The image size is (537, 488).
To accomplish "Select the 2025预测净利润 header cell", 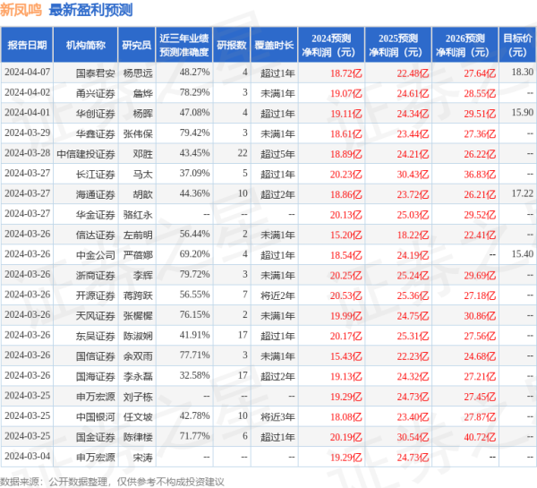I will (398, 45).
